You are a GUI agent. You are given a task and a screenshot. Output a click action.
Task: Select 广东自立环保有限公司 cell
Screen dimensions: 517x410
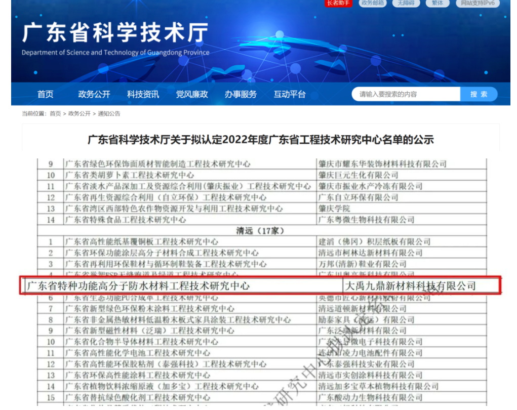(x=401, y=197)
